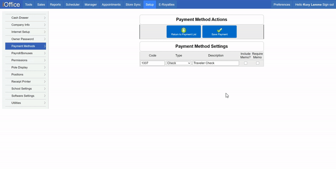Click the Include Memo? column header
This screenshot has width=336, height=169.
[x=246, y=56]
